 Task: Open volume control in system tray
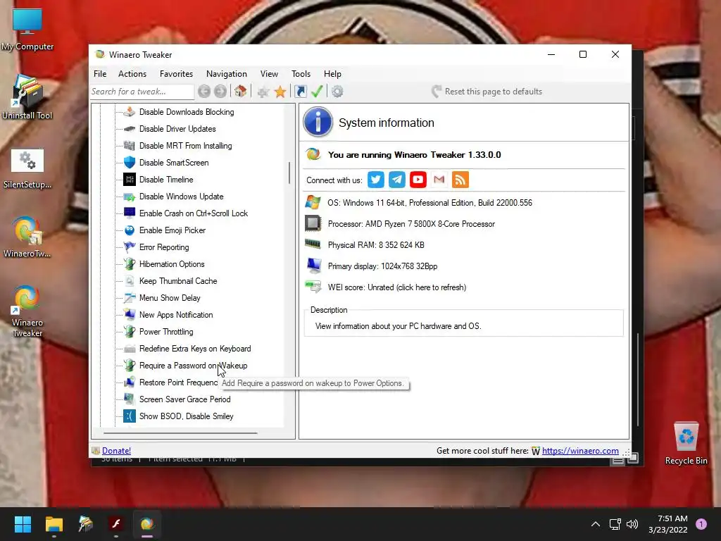coord(632,524)
